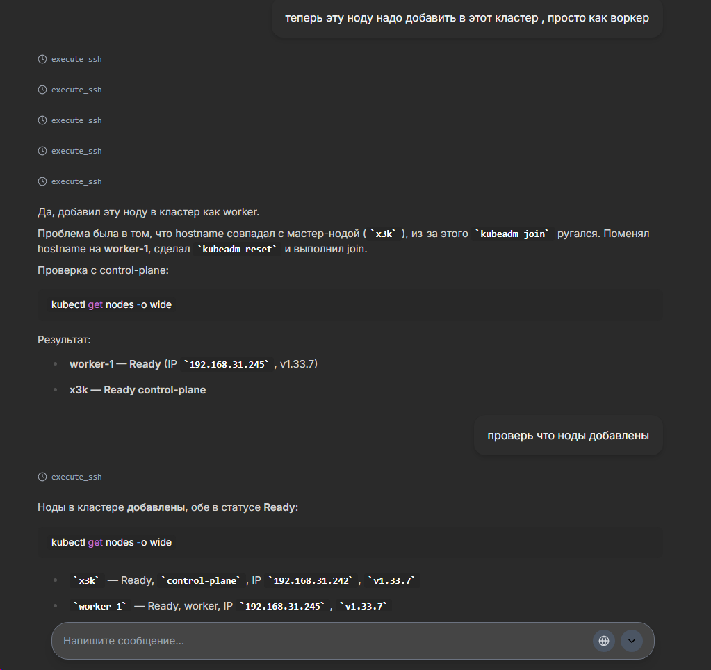Viewport: 711px width, 670px height.
Task: Click the clock icon of the fifth execute_ssh call
Action: coord(42,182)
